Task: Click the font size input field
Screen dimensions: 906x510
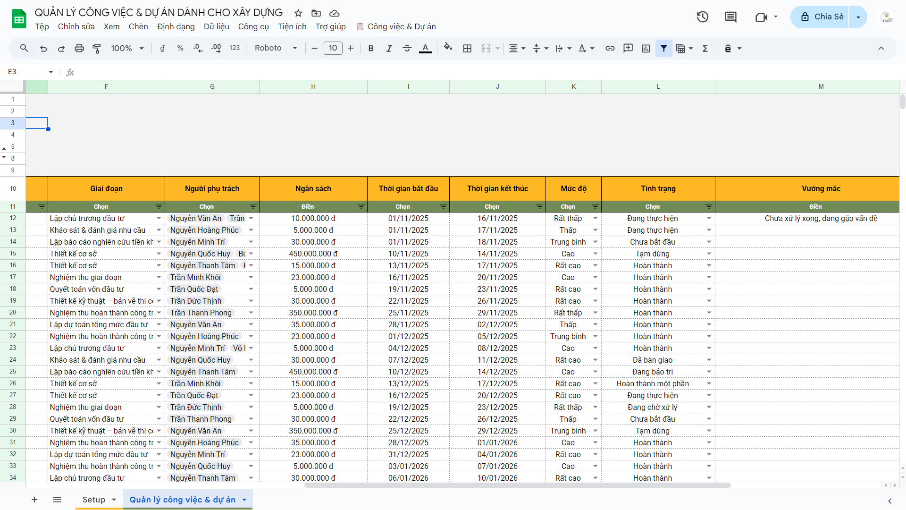Action: tap(333, 48)
